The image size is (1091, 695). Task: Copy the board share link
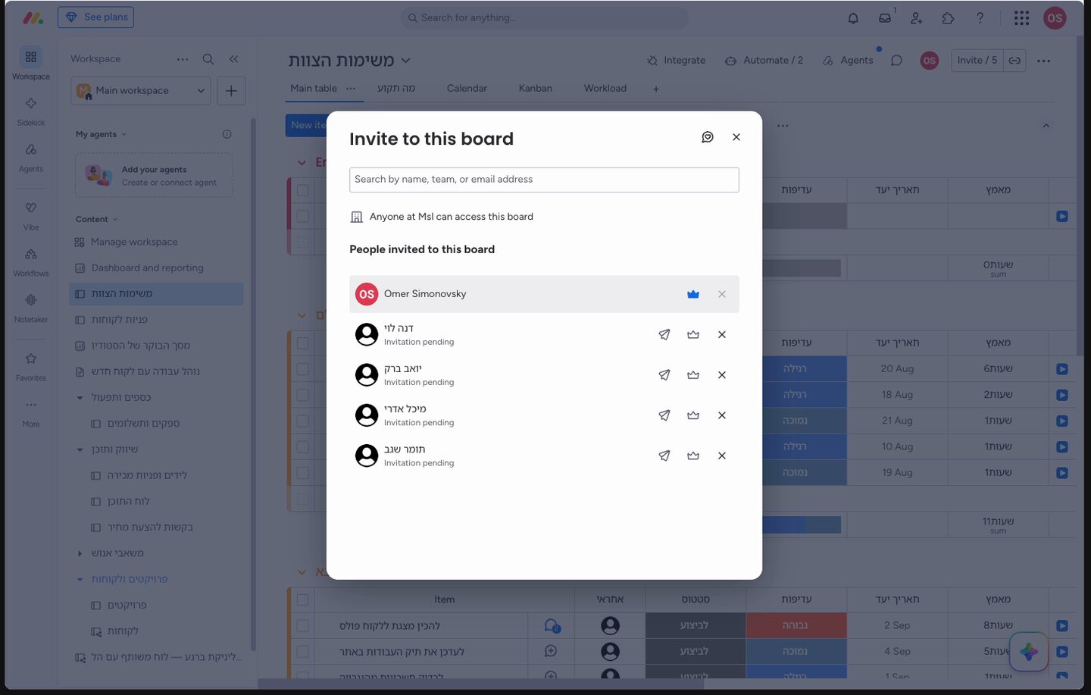(x=1014, y=61)
